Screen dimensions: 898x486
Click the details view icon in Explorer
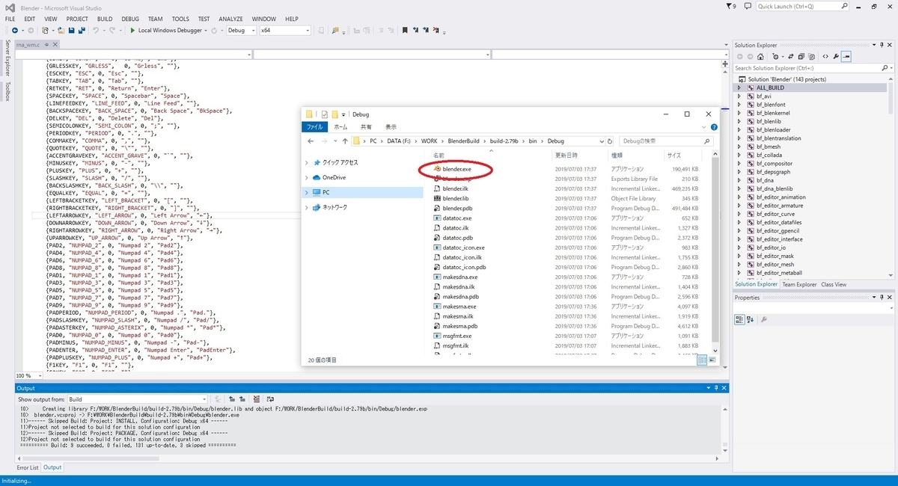point(701,360)
